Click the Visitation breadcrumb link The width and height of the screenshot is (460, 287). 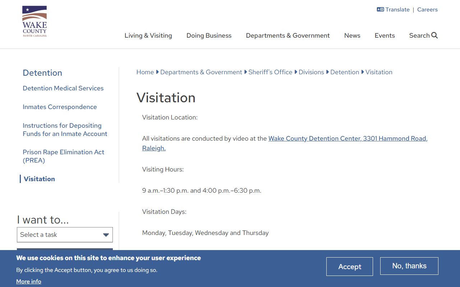pos(379,72)
